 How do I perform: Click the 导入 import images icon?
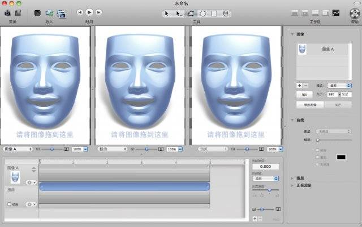coord(49,12)
